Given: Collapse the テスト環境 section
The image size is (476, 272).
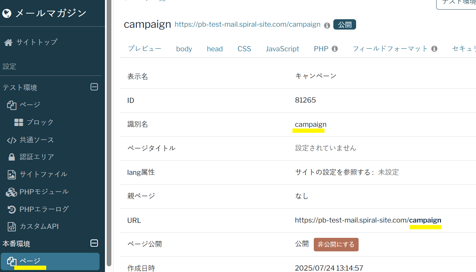Looking at the screenshot, I should (94, 87).
